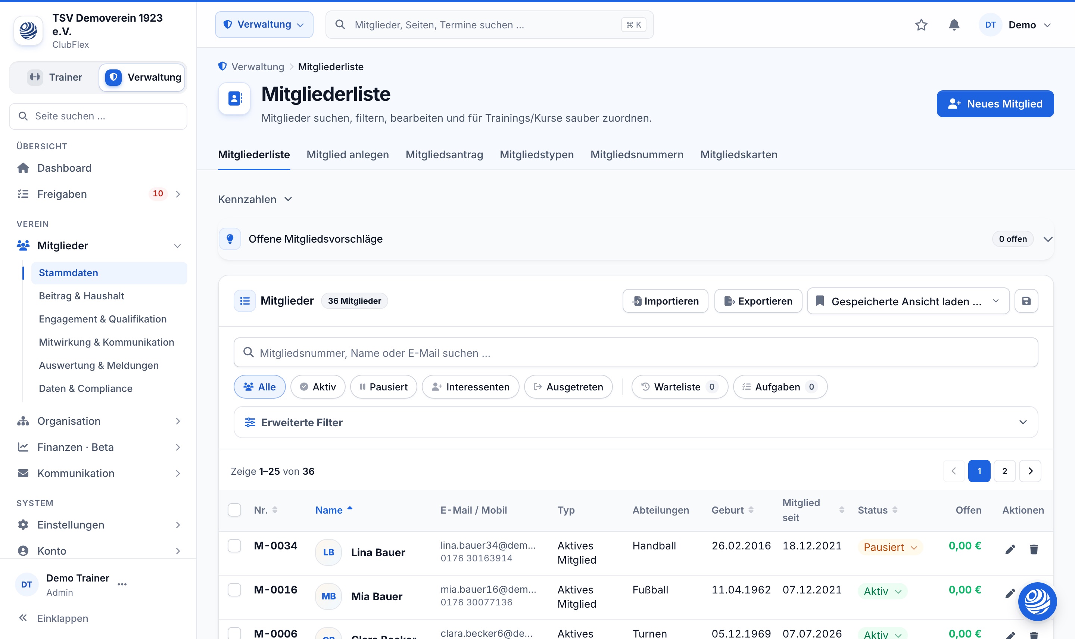Delete Lina Bauer with trash icon
Image resolution: width=1075 pixels, height=639 pixels.
click(1034, 549)
